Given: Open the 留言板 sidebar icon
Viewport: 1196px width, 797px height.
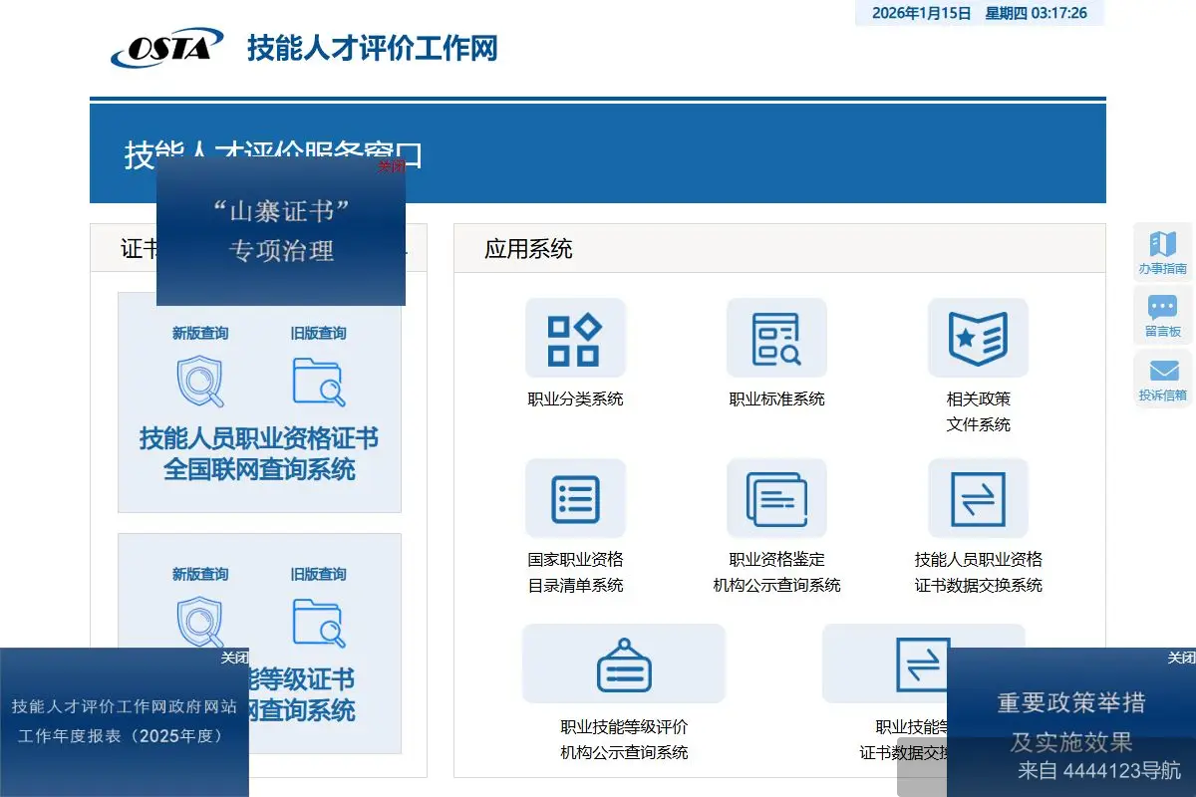Looking at the screenshot, I should coord(1162,314).
